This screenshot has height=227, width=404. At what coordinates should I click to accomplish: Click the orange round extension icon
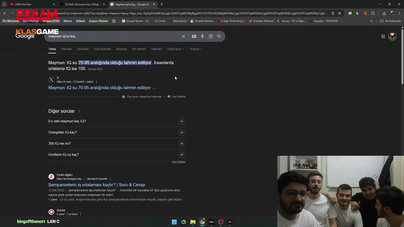tap(365, 13)
